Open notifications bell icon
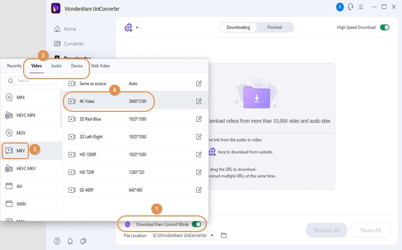The image size is (402, 250). (x=70, y=241)
